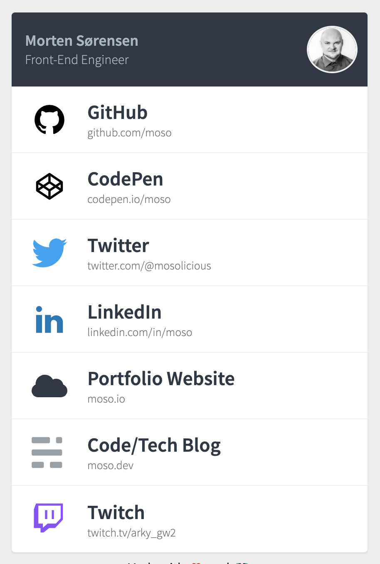The image size is (380, 564).
Task: Click the blue Twitter bird icon
Action: (x=49, y=252)
